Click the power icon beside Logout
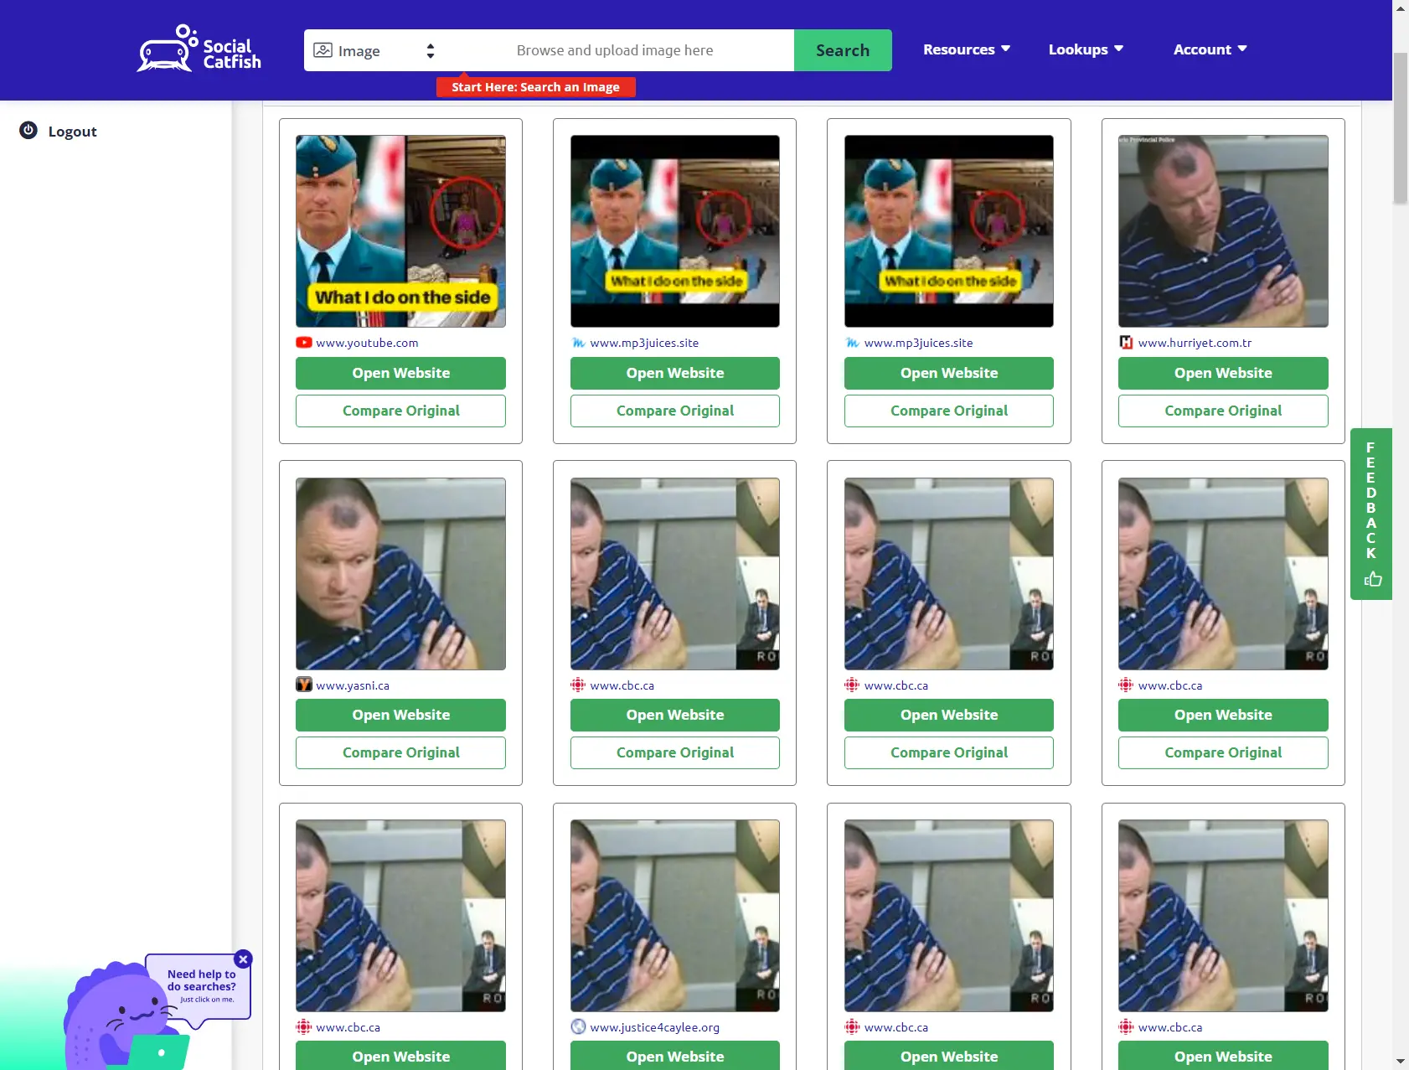The width and height of the screenshot is (1409, 1070). (28, 131)
